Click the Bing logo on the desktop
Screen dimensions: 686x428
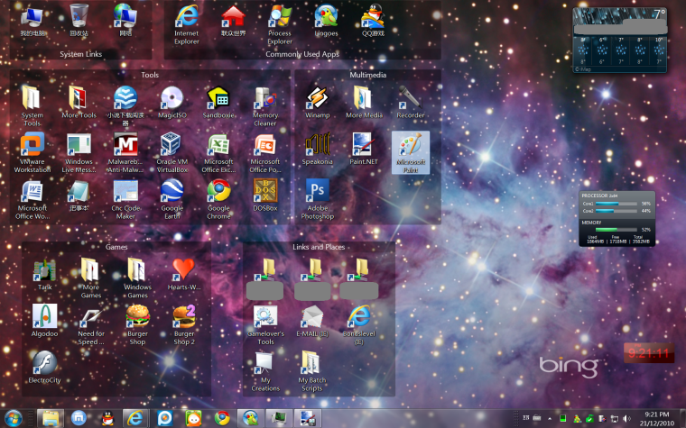pyautogui.click(x=568, y=366)
